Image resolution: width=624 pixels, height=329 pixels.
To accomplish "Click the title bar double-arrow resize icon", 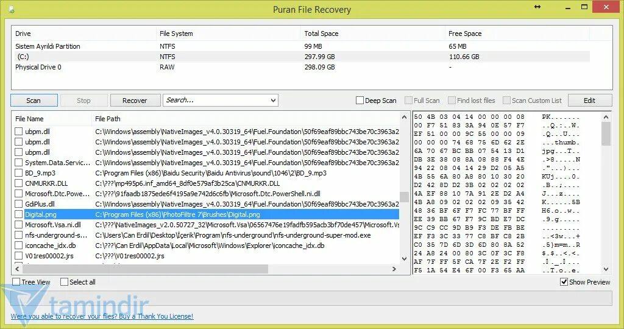I will coord(537,7).
